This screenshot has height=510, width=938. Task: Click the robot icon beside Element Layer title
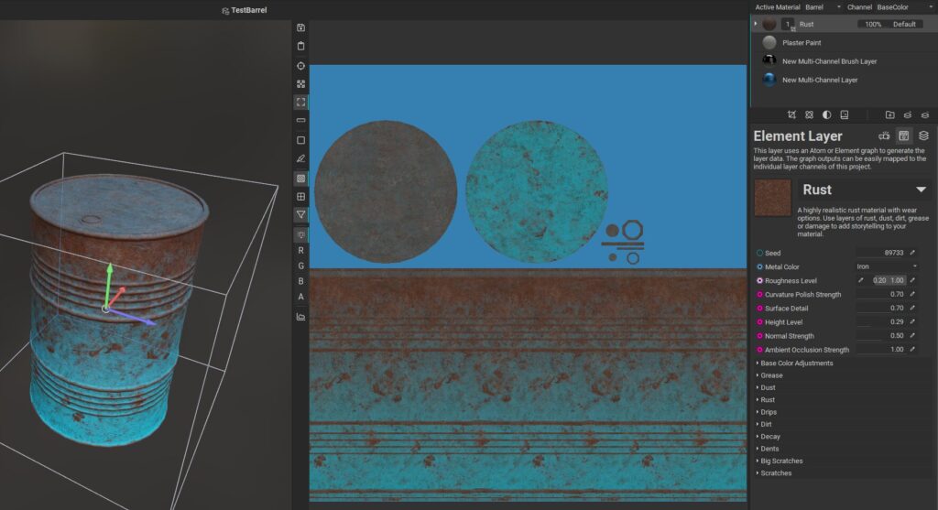pyautogui.click(x=884, y=136)
